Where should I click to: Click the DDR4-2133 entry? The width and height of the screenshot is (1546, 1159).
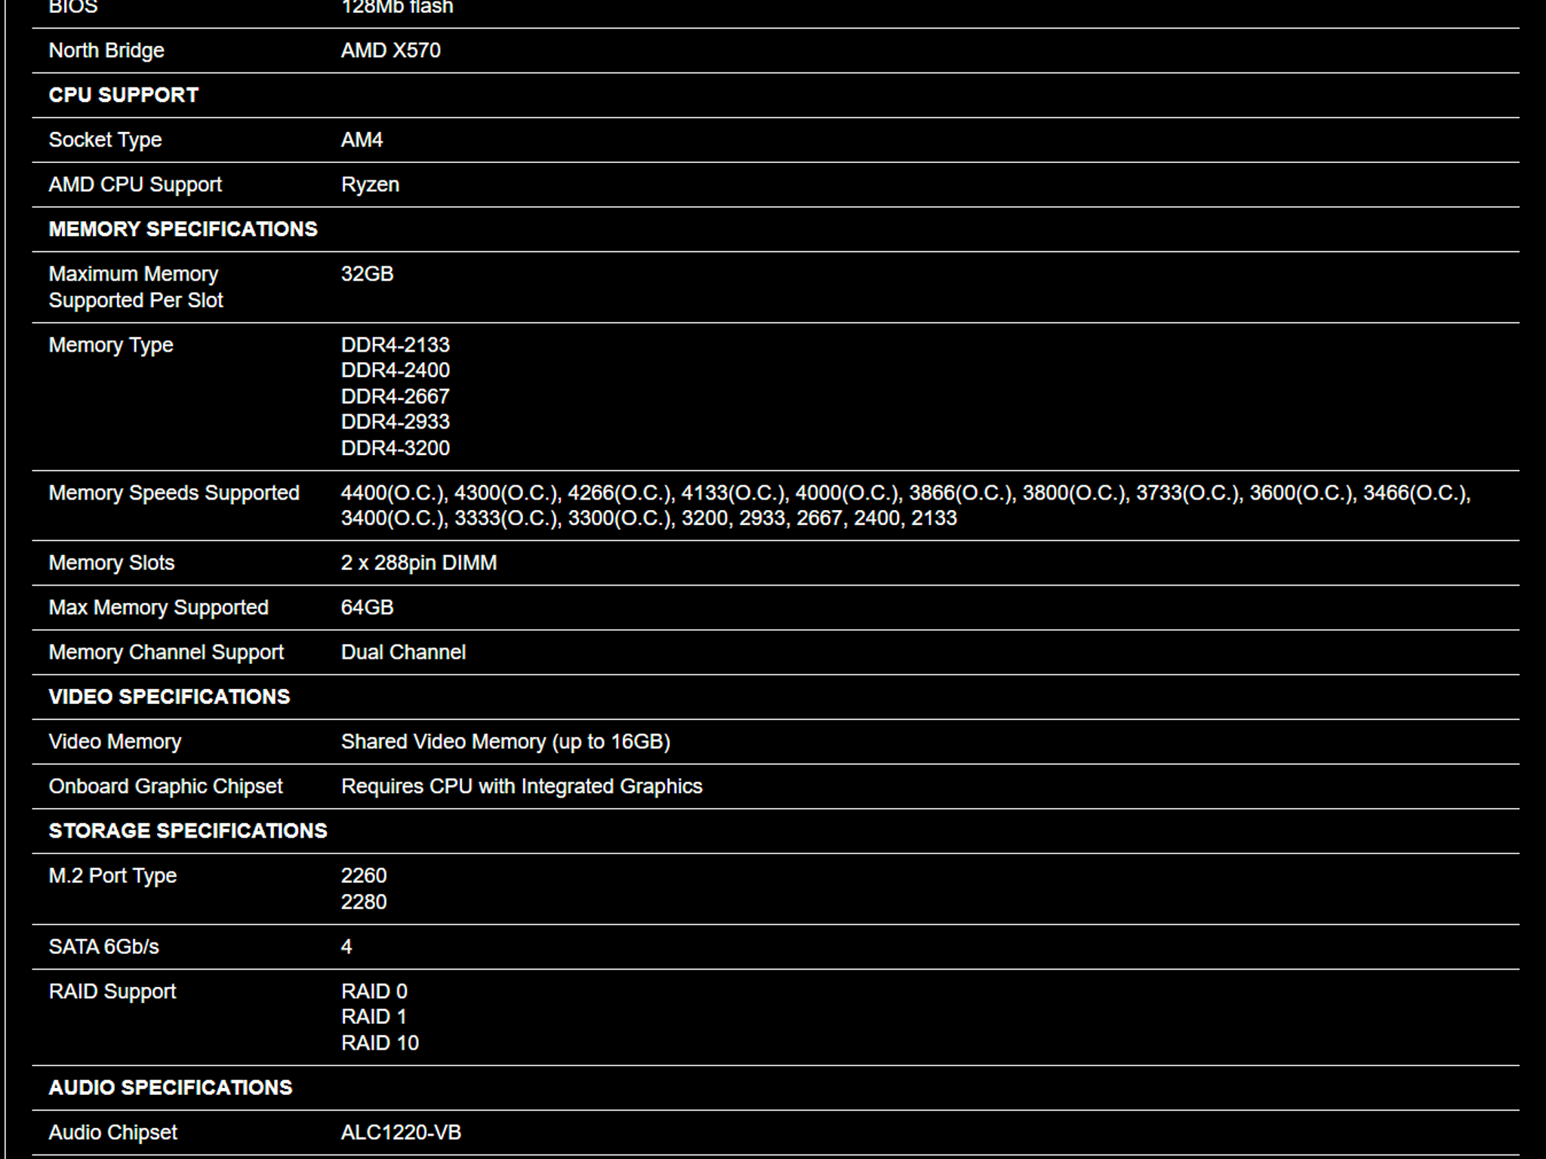(x=396, y=345)
